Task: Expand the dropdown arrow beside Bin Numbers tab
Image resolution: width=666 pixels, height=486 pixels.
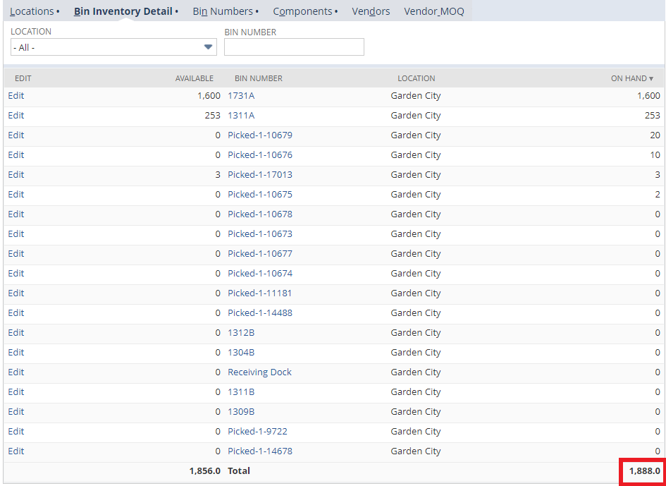Action: 257,11
